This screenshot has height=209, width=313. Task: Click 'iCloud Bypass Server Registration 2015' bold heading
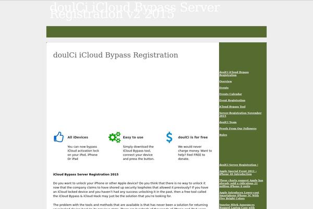pos(86,175)
